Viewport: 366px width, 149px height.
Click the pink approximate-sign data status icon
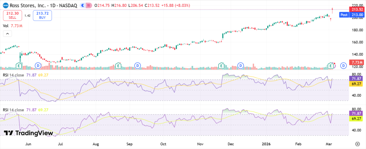pyautogui.click(x=89, y=6)
